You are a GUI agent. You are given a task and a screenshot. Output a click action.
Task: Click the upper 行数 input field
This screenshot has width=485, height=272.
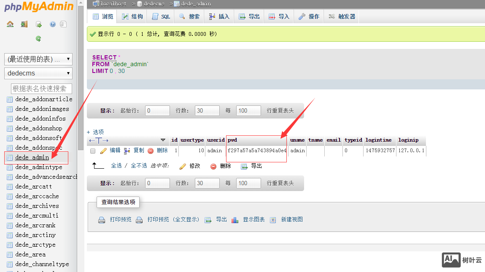point(207,111)
